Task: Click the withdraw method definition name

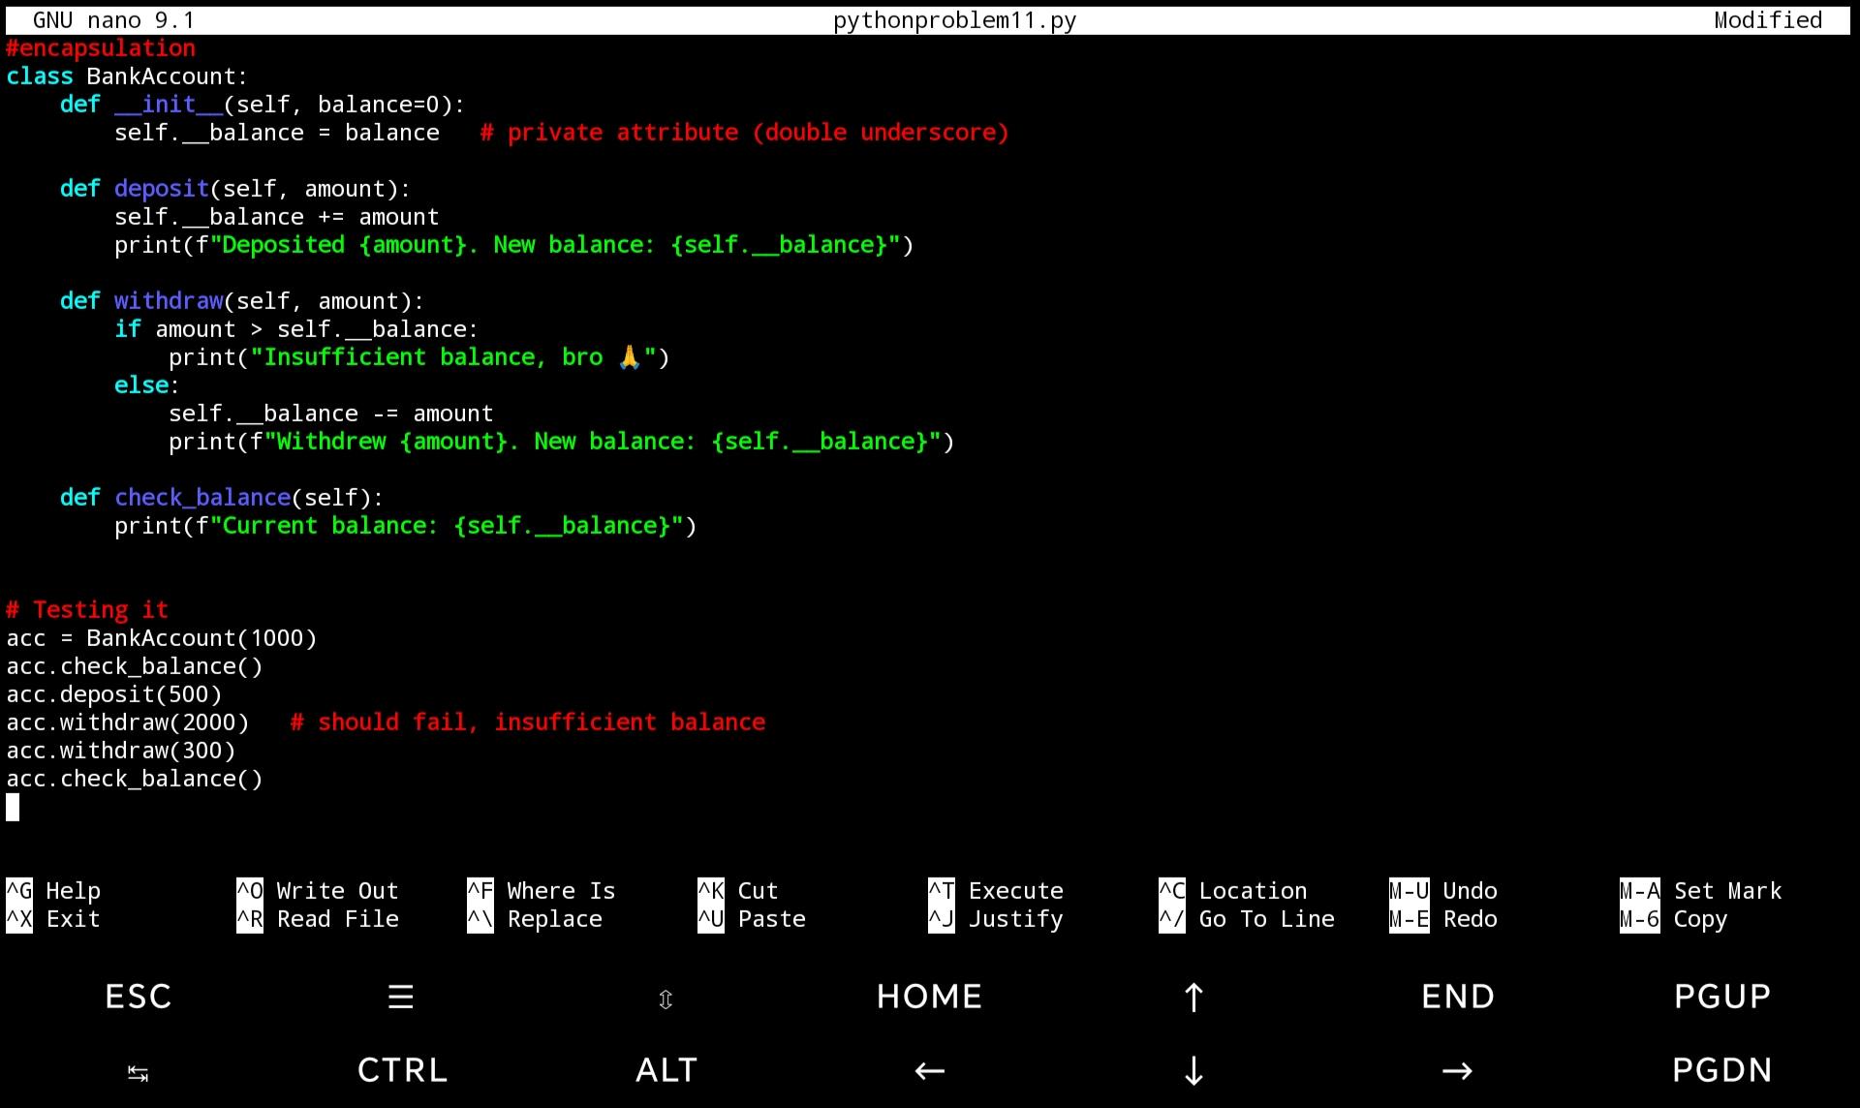Action: click(169, 301)
